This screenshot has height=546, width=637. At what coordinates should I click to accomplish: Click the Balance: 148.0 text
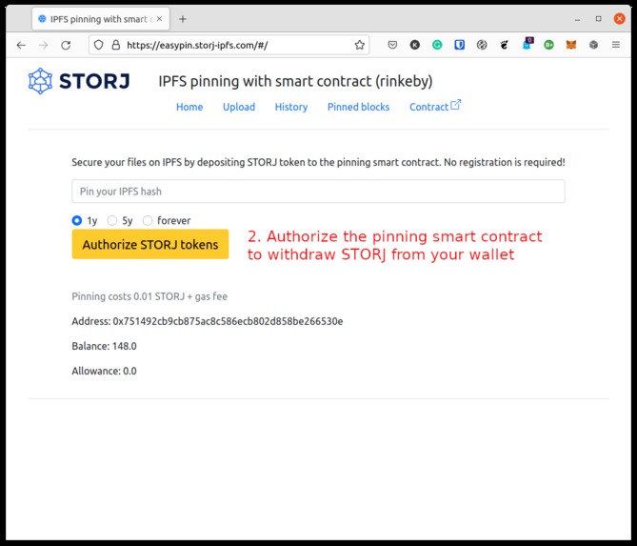(x=104, y=346)
